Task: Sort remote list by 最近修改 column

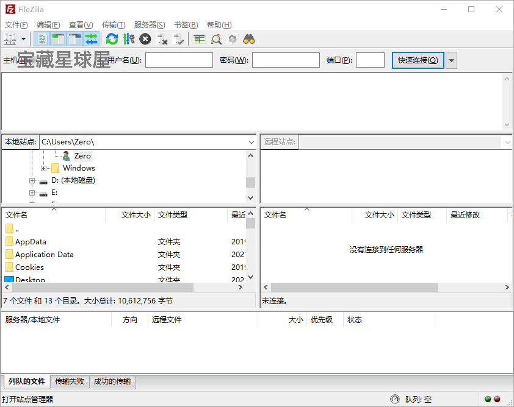Action: point(477,215)
